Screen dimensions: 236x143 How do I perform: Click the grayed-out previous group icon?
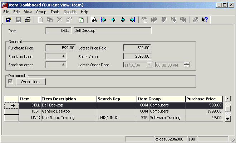[x=164, y=20]
